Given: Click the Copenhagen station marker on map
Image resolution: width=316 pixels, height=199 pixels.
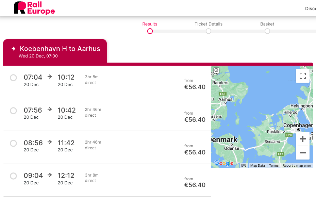Looking at the screenshot, I should pyautogui.click(x=299, y=130).
